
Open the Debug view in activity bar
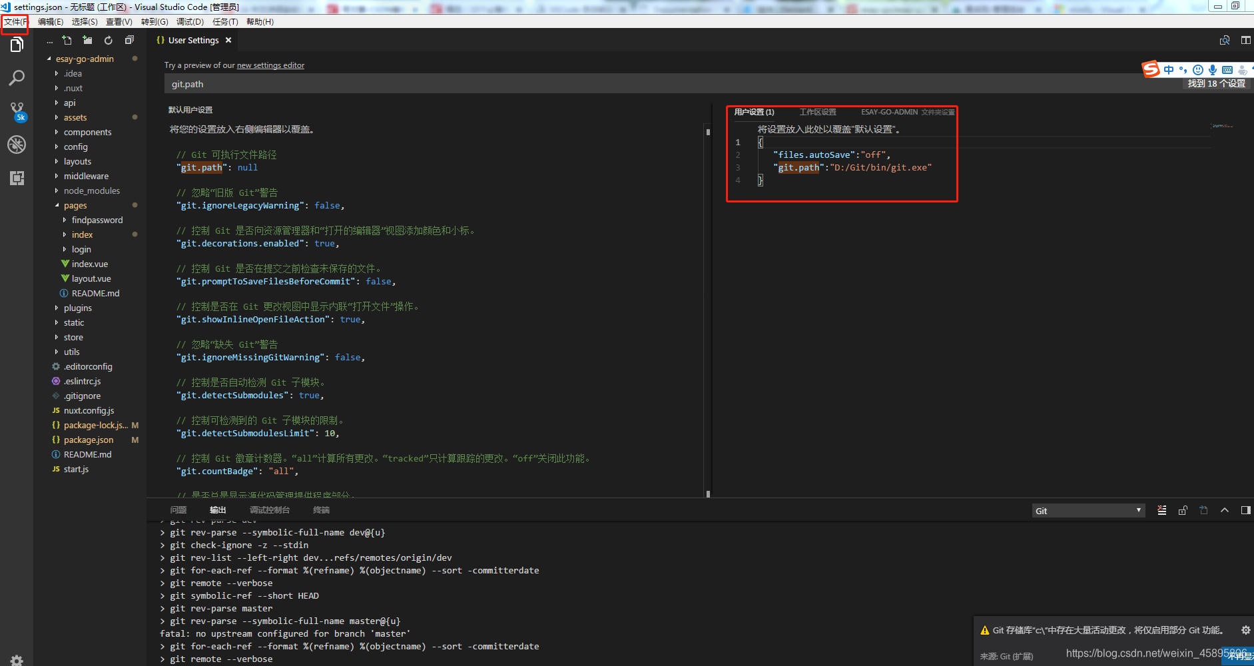pyautogui.click(x=17, y=145)
